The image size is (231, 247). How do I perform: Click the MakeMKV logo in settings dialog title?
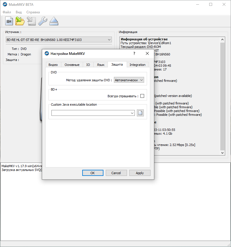[47, 54]
